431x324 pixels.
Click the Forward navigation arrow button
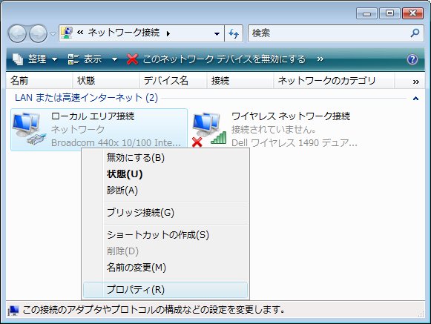click(38, 33)
